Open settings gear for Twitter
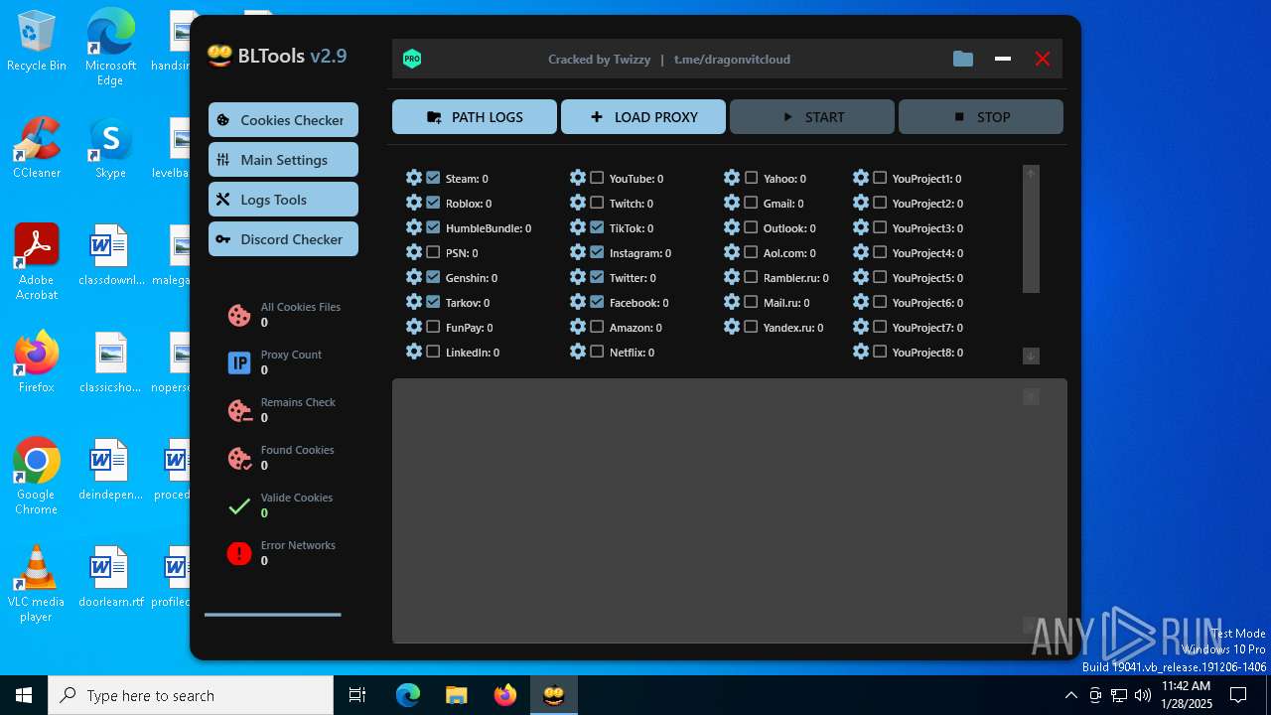The height and width of the screenshot is (715, 1271). click(578, 277)
